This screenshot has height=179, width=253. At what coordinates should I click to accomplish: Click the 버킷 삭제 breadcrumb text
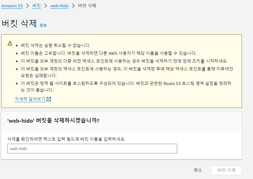pyautogui.click(x=87, y=6)
